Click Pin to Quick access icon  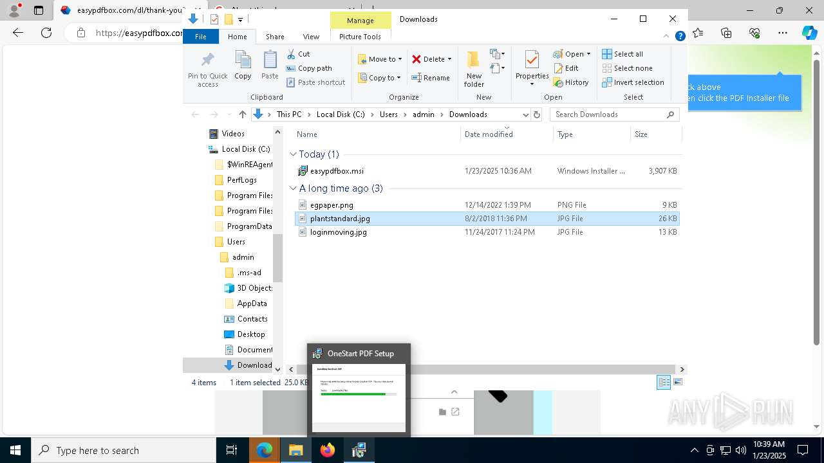pos(207,61)
